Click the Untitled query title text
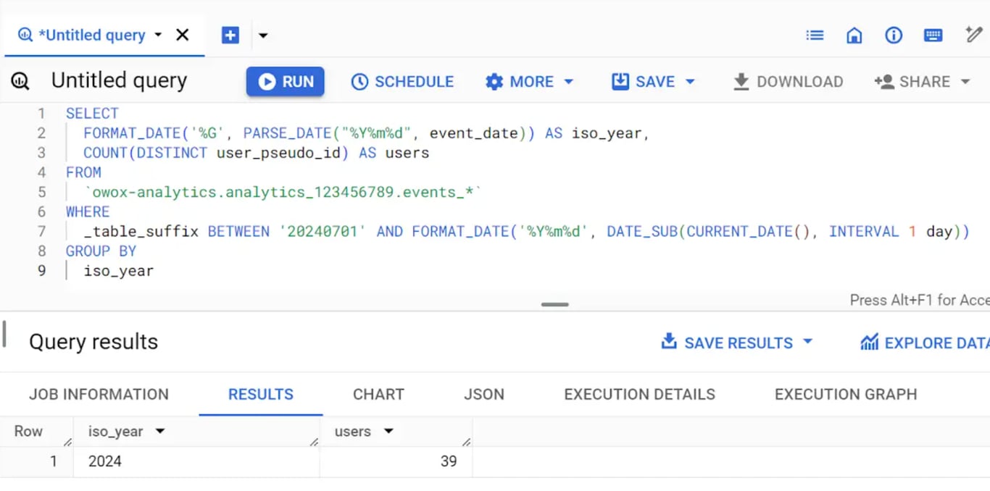This screenshot has width=990, height=491. pos(119,80)
